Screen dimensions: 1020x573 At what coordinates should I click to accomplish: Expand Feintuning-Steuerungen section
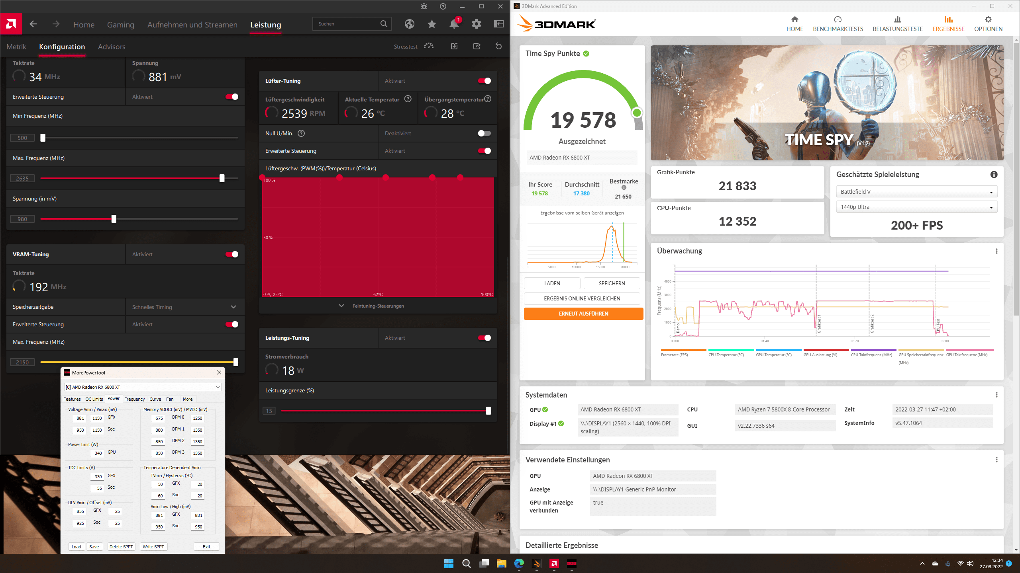tap(378, 306)
